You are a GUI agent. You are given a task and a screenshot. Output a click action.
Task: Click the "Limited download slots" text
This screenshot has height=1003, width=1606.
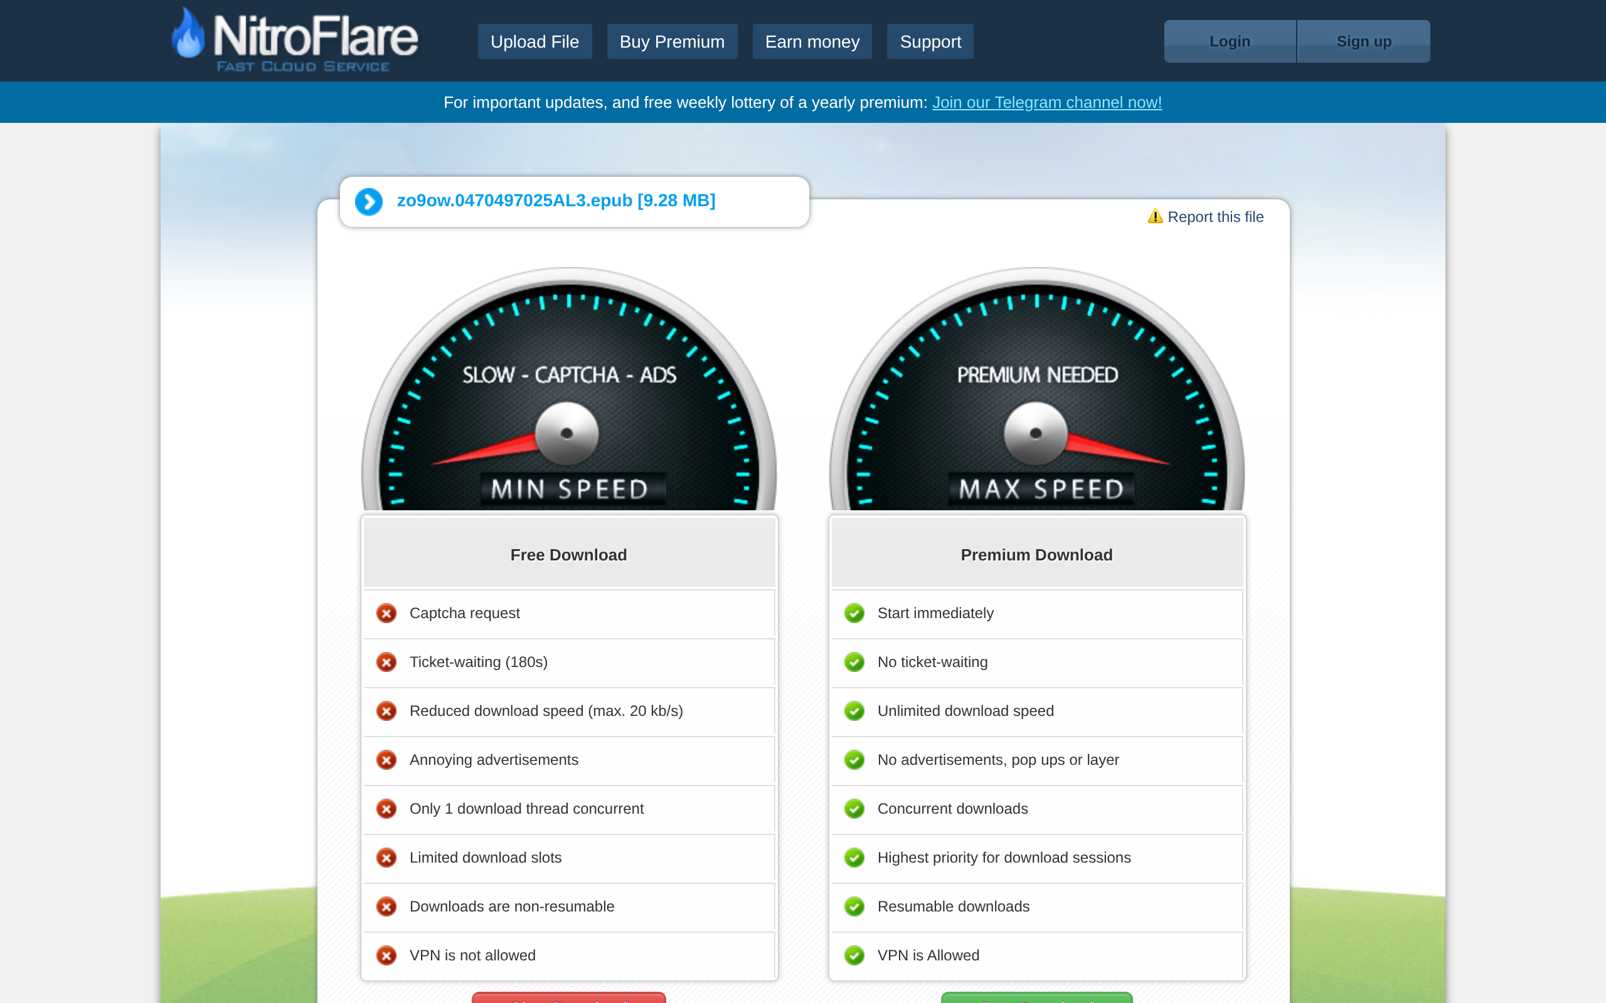click(485, 858)
